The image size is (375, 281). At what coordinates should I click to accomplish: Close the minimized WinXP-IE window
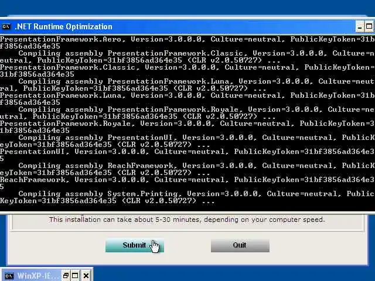86,276
